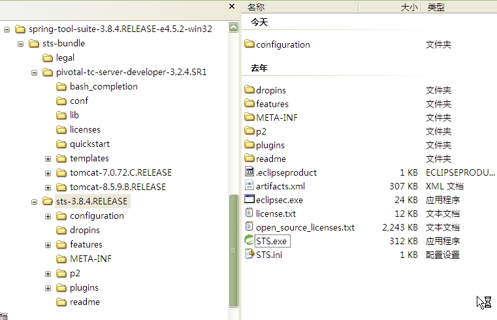Image resolution: width=497 pixels, height=320 pixels.
Task: Click the folder tree scrollbar thumb
Action: [234, 251]
